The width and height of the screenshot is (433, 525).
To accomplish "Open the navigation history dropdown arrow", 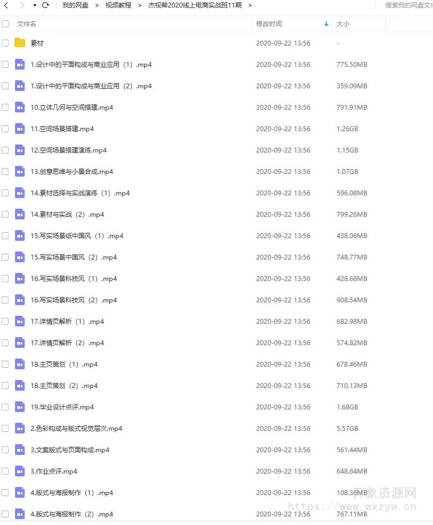I will (x=34, y=6).
